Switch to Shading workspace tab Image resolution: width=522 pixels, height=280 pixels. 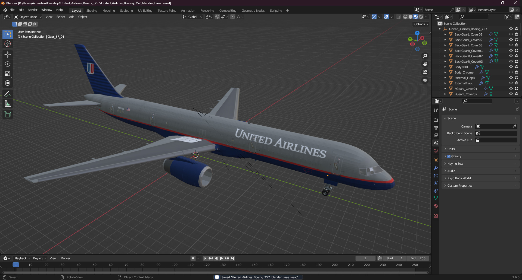coord(92,11)
